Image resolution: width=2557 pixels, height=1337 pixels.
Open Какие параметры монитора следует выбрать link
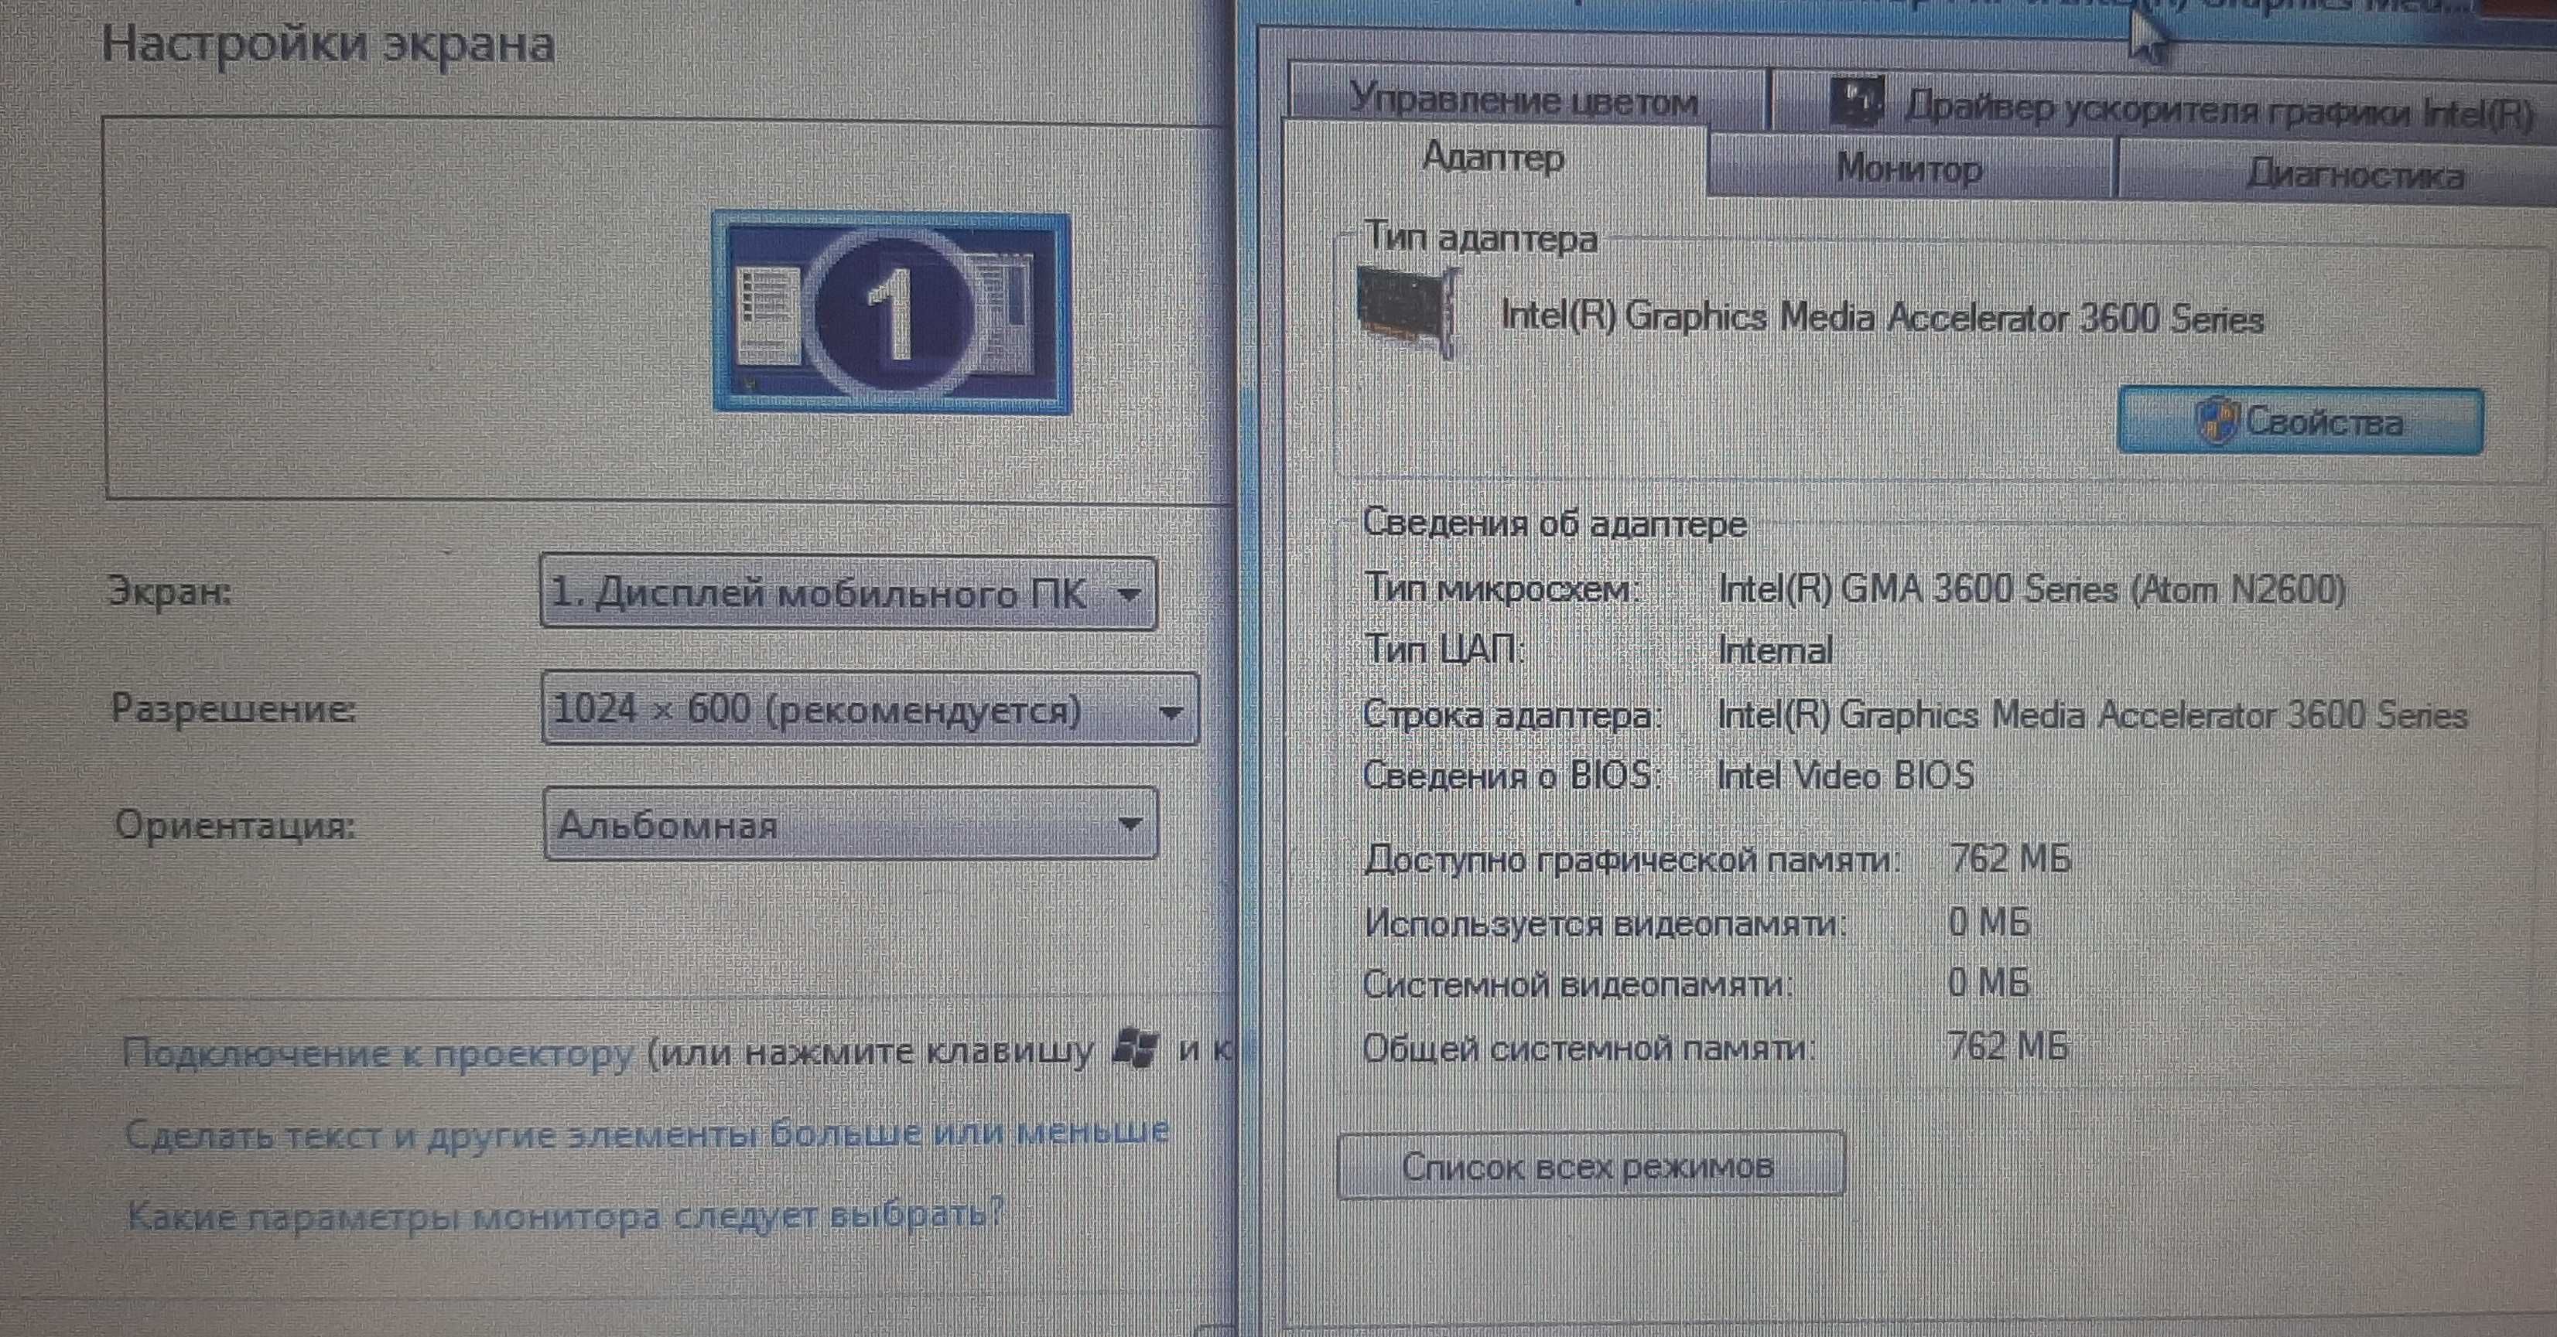tap(566, 1215)
